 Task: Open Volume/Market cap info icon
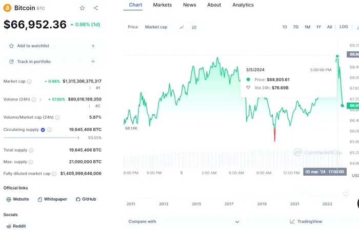(x=57, y=117)
